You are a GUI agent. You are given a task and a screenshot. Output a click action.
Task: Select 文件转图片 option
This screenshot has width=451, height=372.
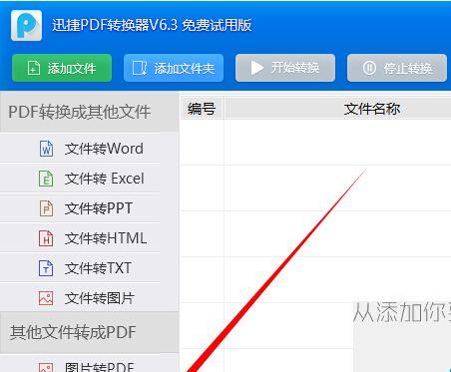pos(80,298)
